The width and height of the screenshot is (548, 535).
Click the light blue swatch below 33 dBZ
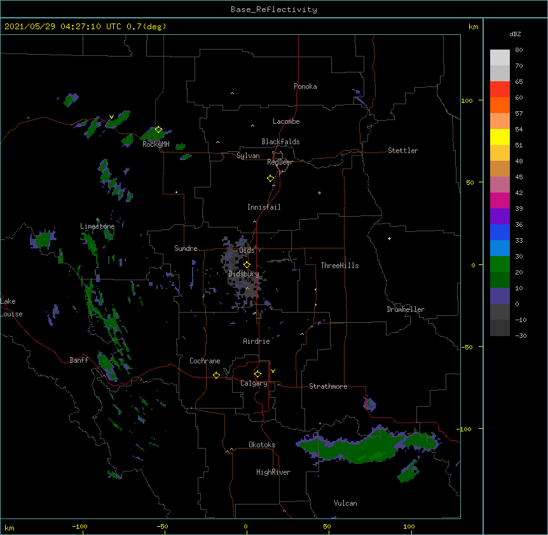click(x=500, y=248)
